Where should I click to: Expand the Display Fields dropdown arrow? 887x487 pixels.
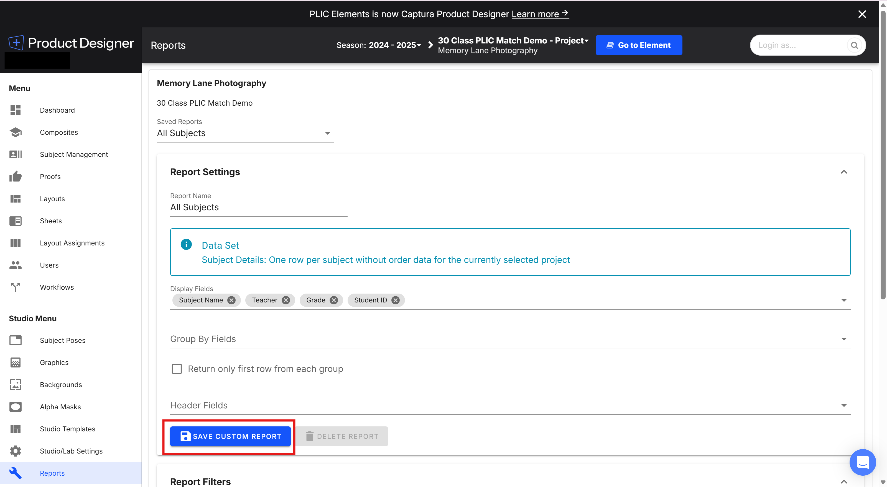(x=843, y=301)
